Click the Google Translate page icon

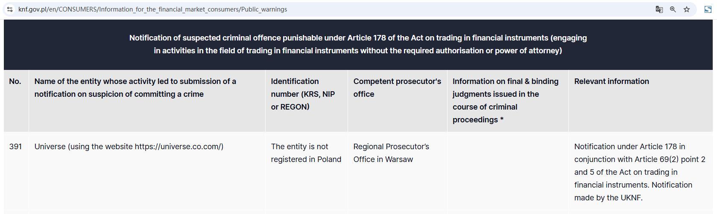pos(659,9)
